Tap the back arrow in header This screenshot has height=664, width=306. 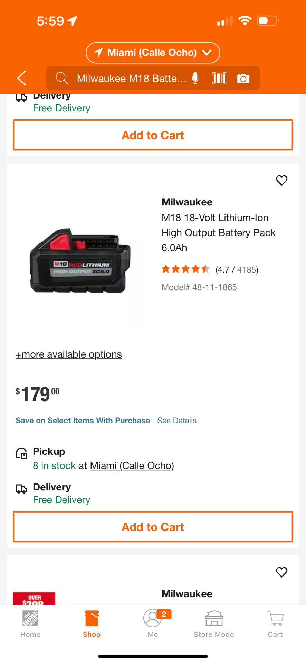point(22,78)
